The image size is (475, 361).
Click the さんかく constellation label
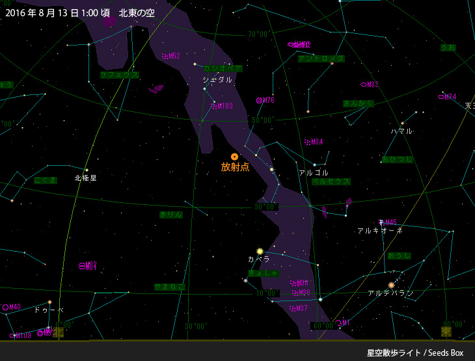358,103
